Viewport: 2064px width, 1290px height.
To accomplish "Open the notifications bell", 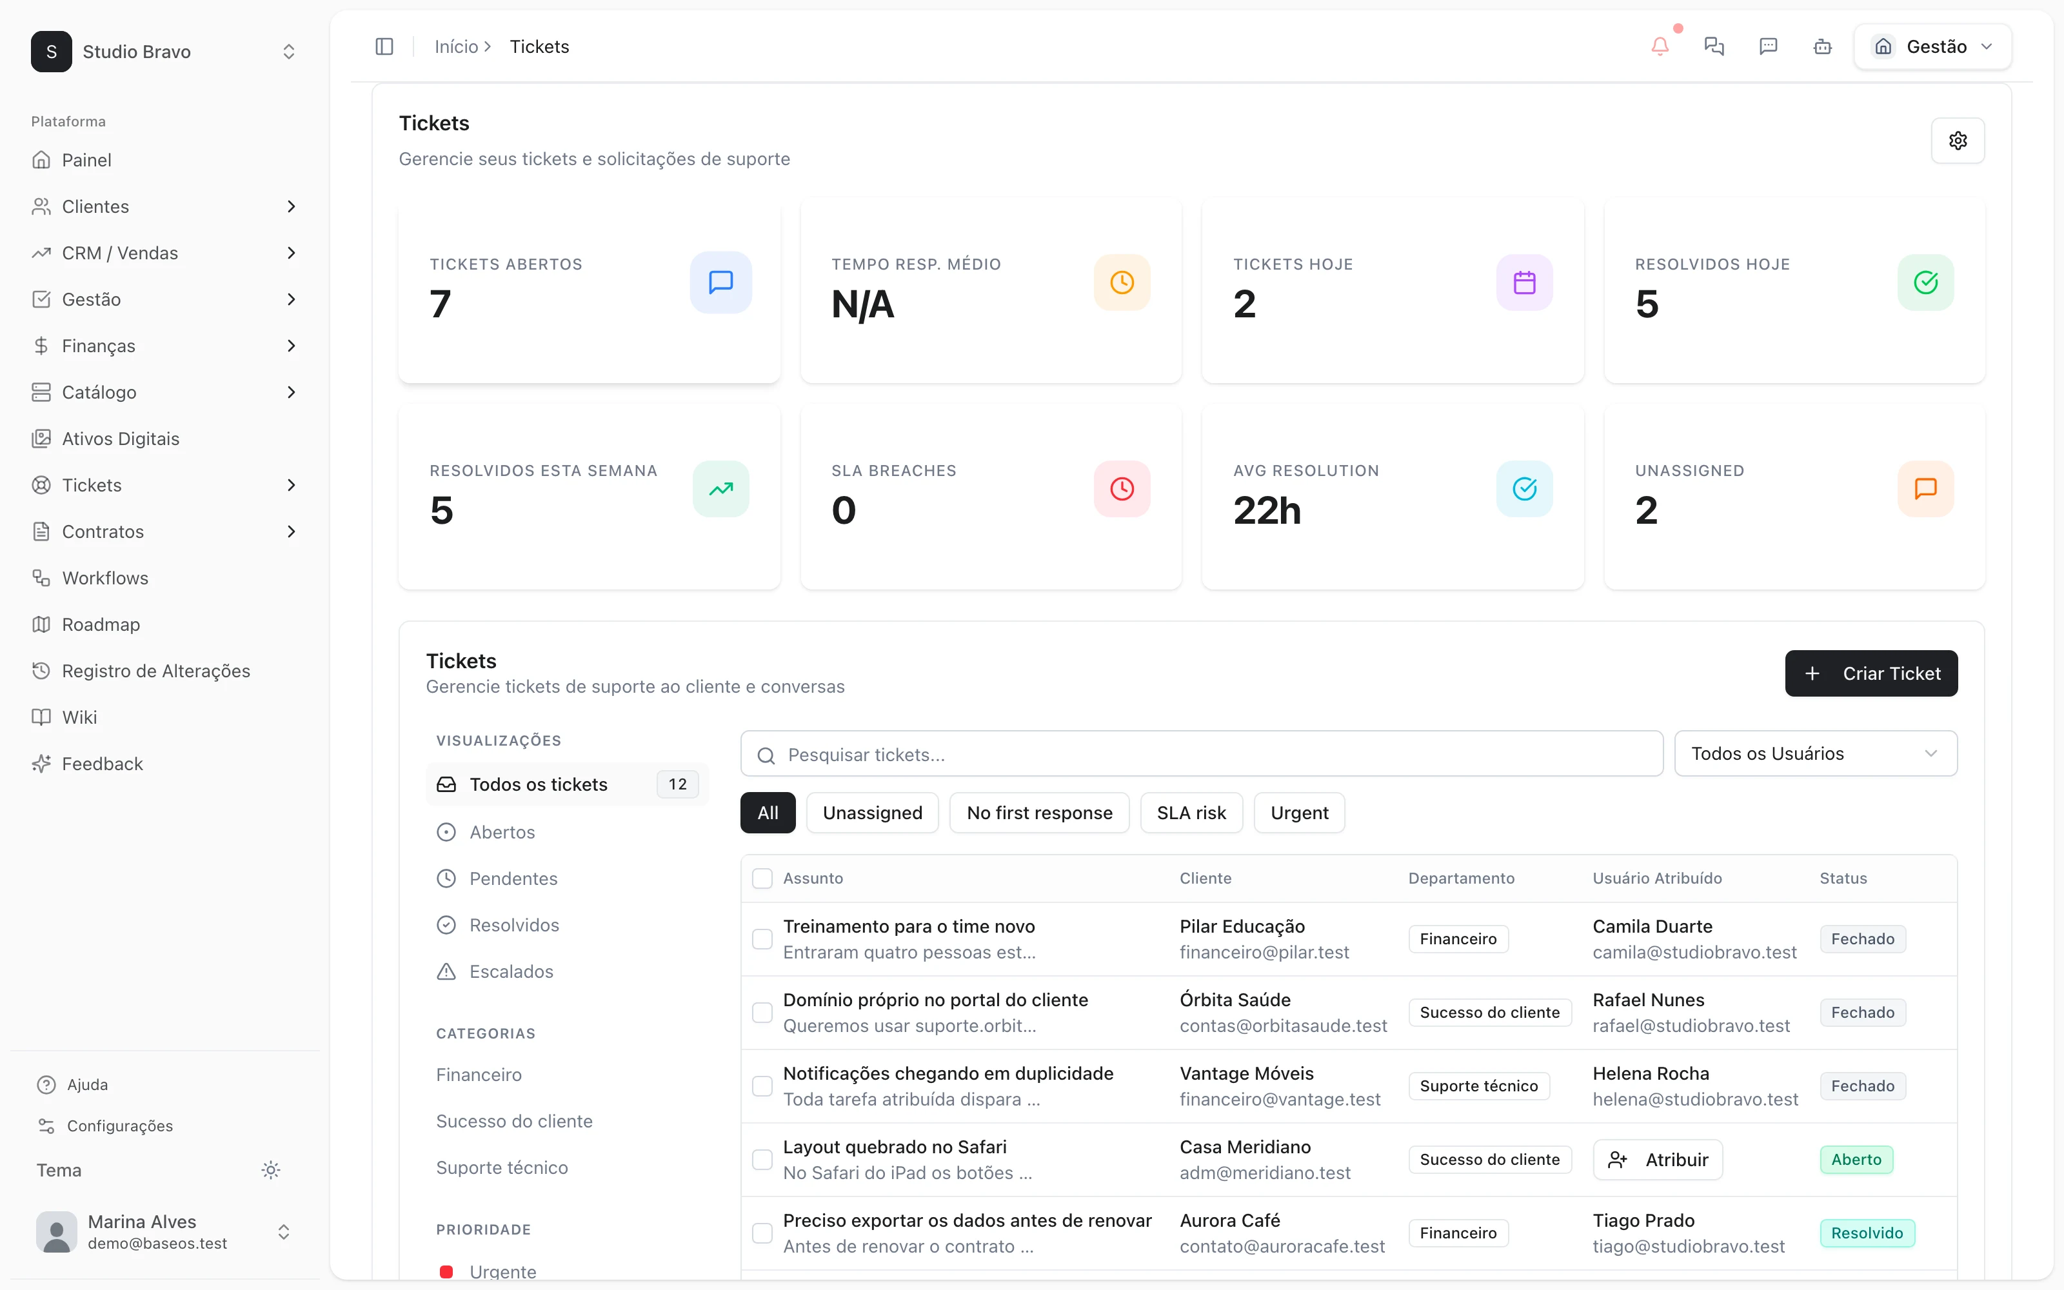I will click(x=1660, y=47).
